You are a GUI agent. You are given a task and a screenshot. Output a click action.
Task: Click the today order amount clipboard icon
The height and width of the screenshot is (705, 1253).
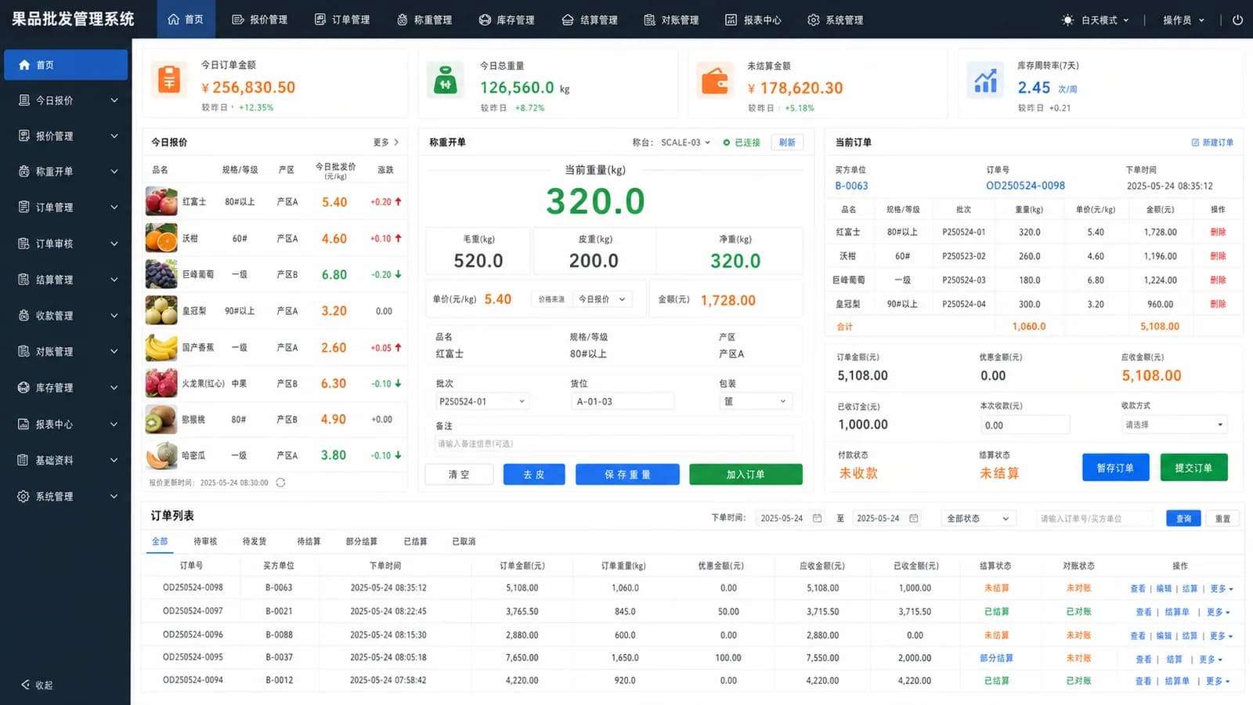(169, 80)
